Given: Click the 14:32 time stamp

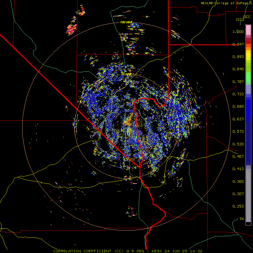Looking at the screenshot, I should (196, 251).
